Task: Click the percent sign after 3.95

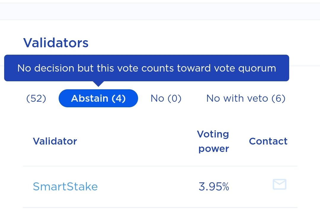Action: pos(226,187)
